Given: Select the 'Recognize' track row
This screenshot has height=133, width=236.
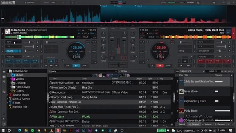Looking at the screenshot, I should point(110,92).
